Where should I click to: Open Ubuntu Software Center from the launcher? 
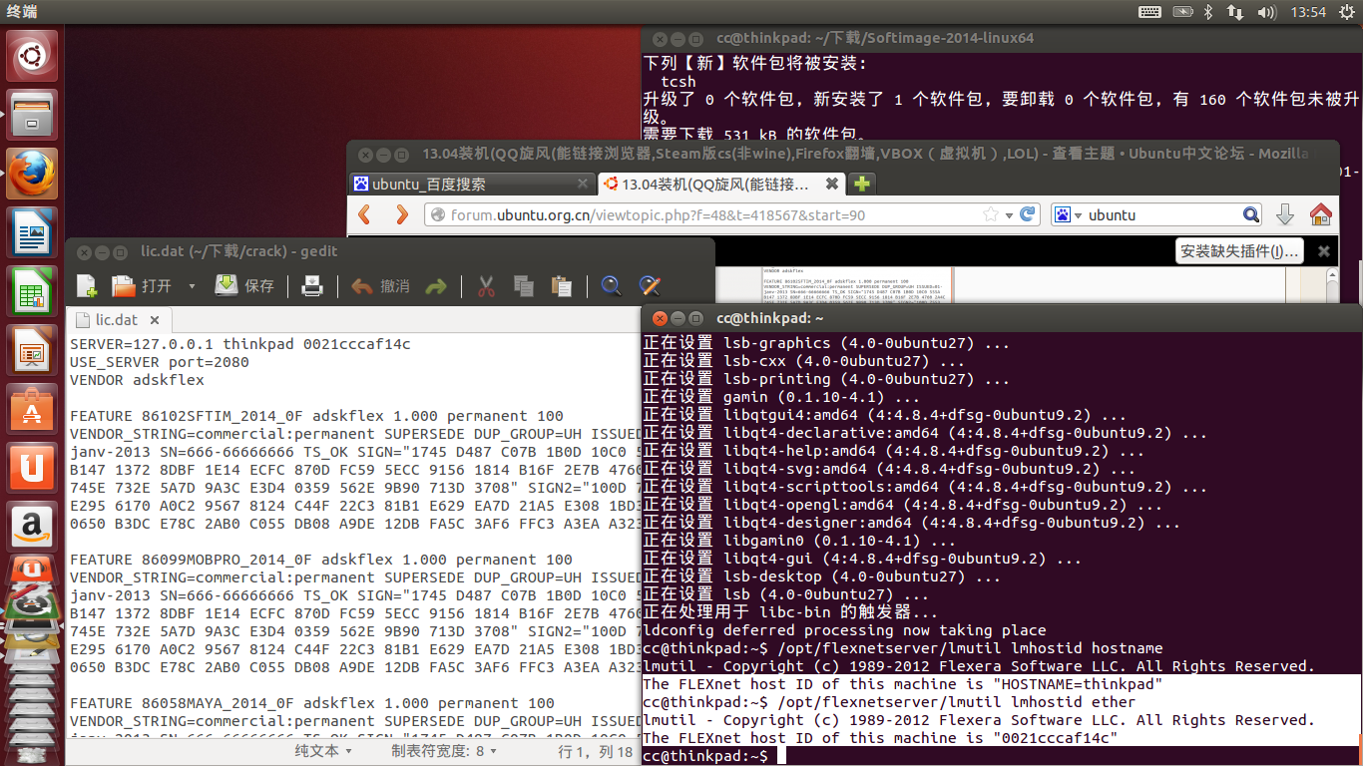[x=32, y=409]
